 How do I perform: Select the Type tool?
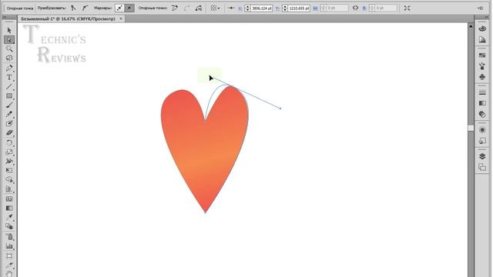coord(9,77)
